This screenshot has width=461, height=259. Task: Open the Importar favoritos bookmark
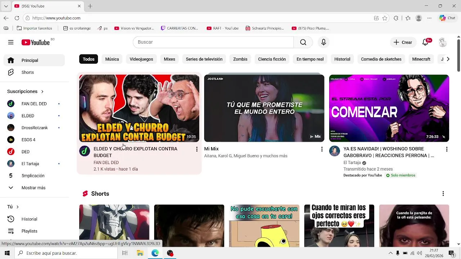tap(35, 28)
